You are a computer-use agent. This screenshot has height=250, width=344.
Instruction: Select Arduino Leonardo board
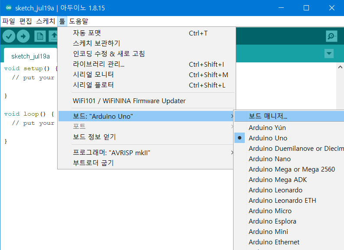pyautogui.click(x=289, y=190)
